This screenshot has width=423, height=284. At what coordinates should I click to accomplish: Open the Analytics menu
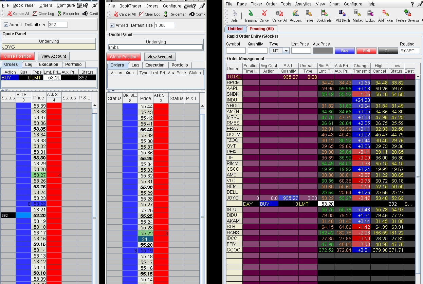point(303,4)
